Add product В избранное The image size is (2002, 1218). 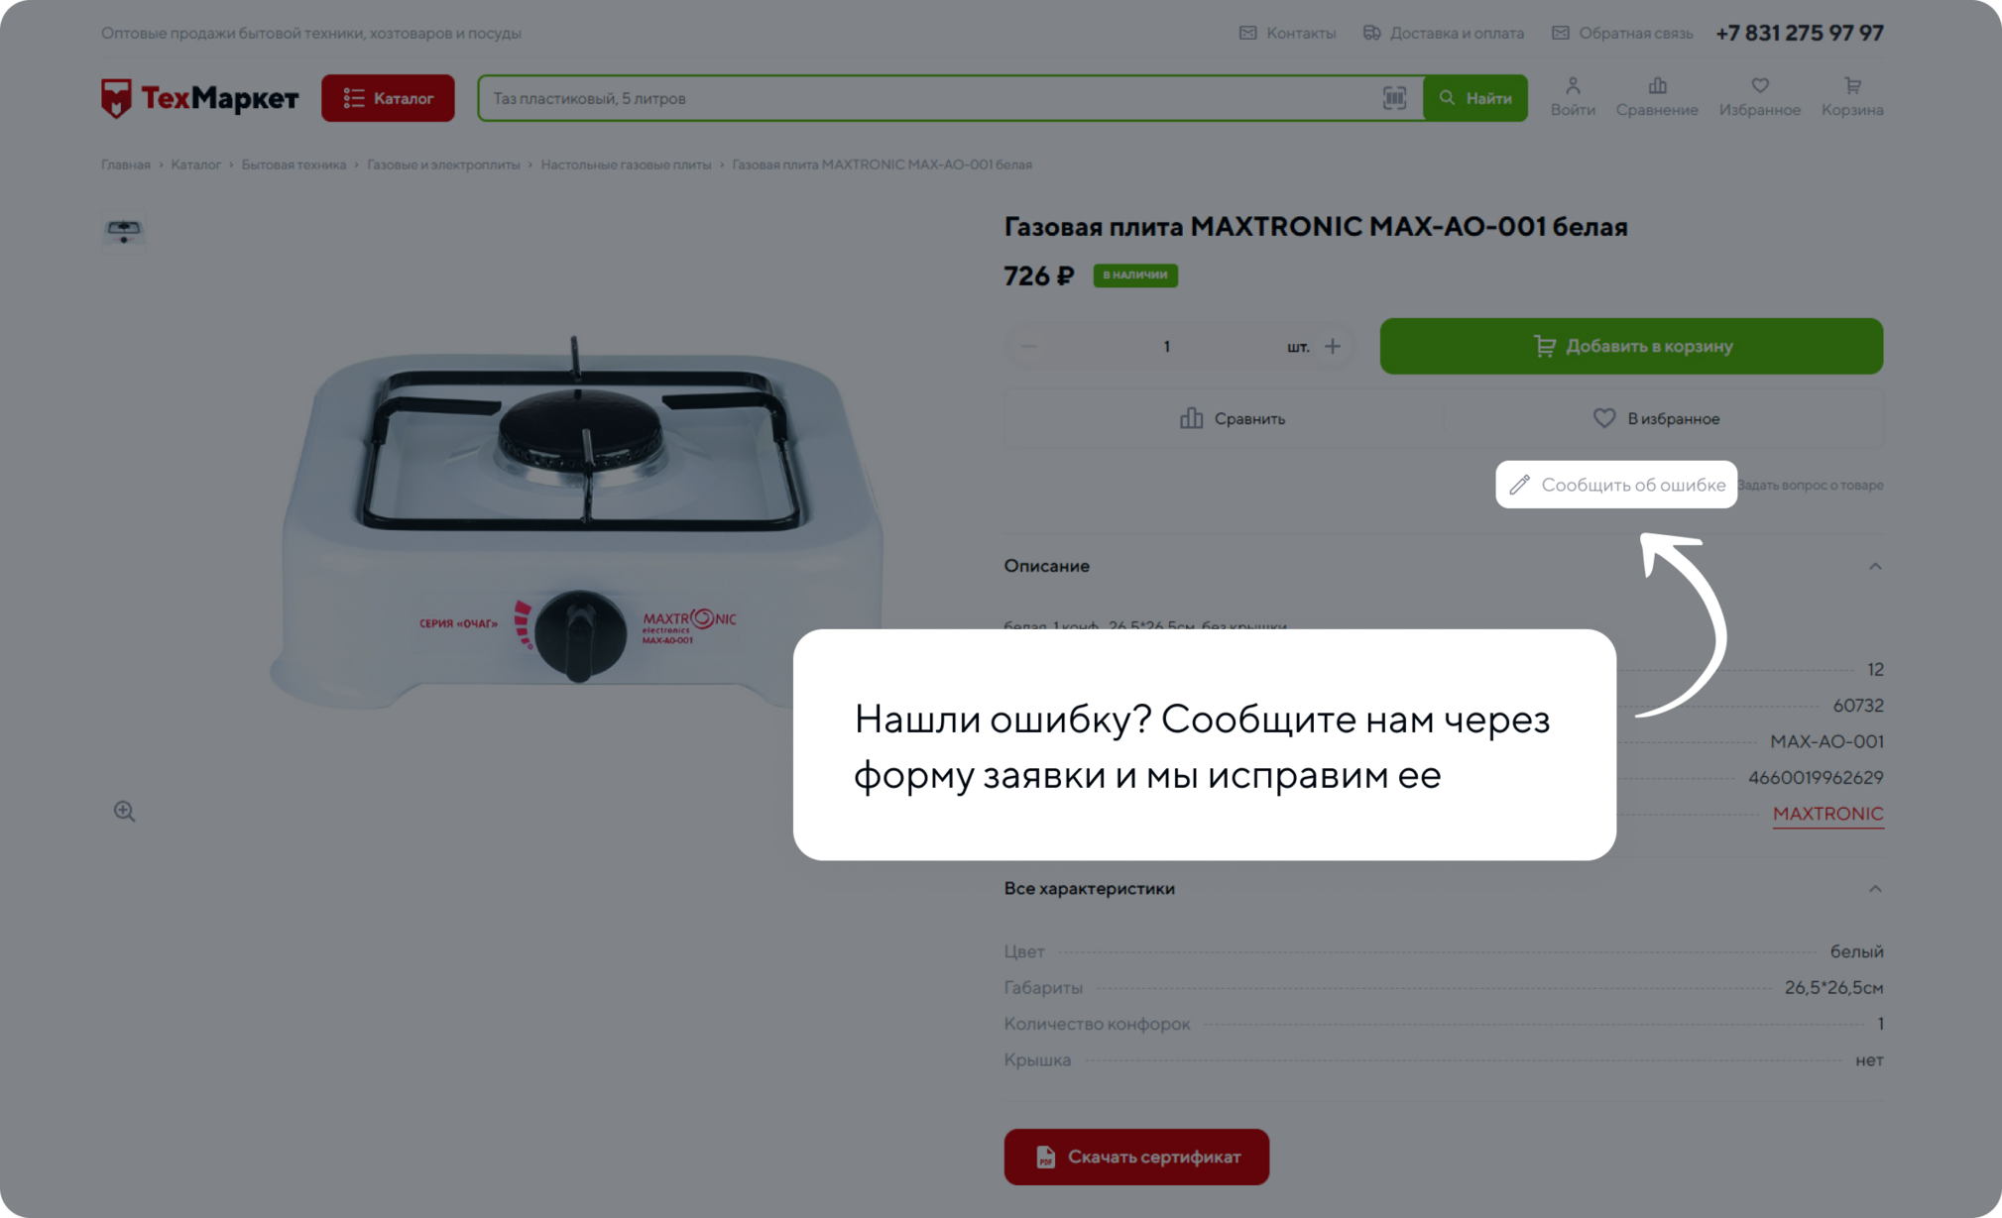click(1656, 418)
